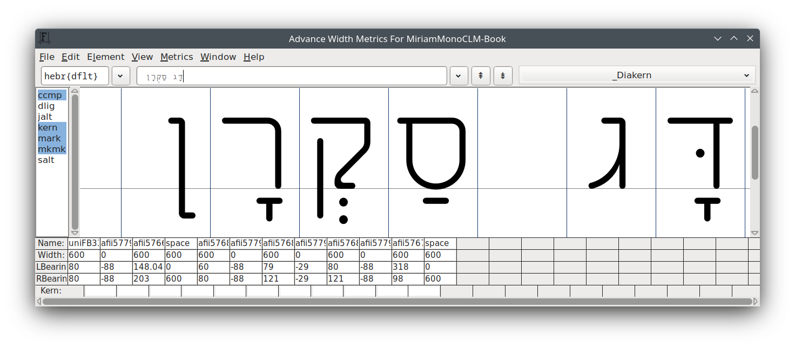Deselect the mkmk feature
This screenshot has width=795, height=348.
coord(52,149)
